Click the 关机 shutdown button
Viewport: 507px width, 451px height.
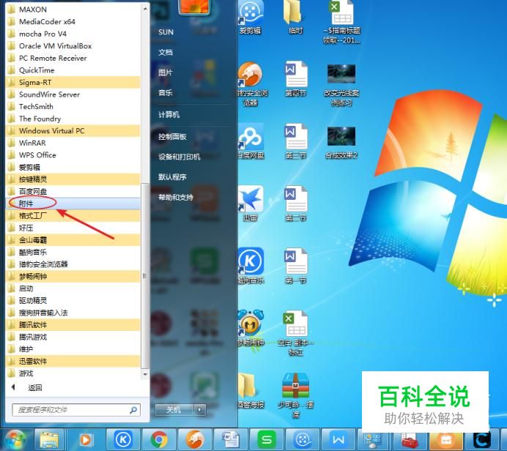174,410
